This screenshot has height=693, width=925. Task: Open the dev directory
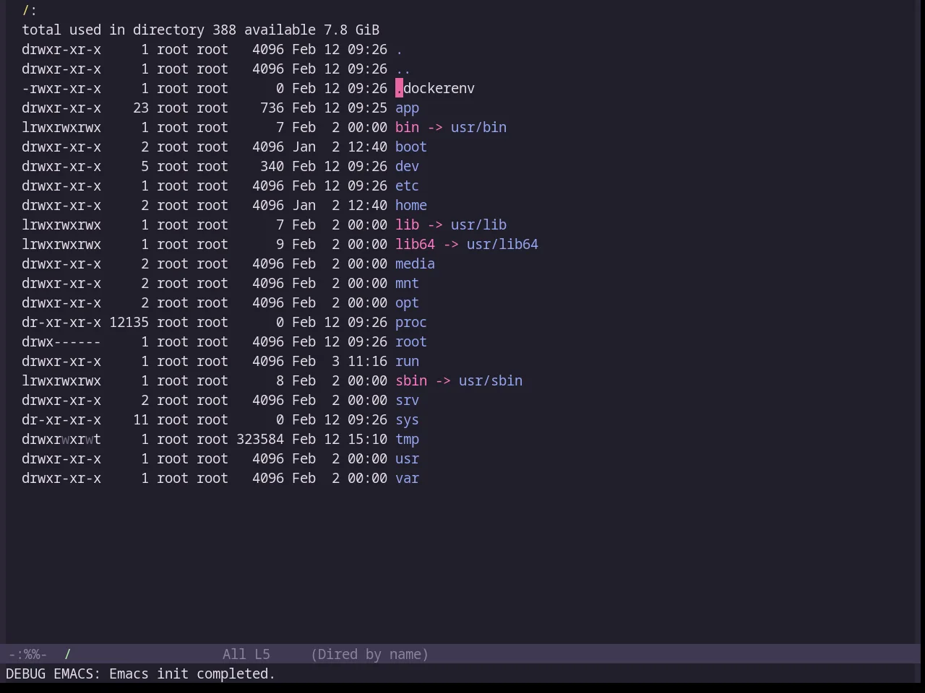pyautogui.click(x=407, y=167)
